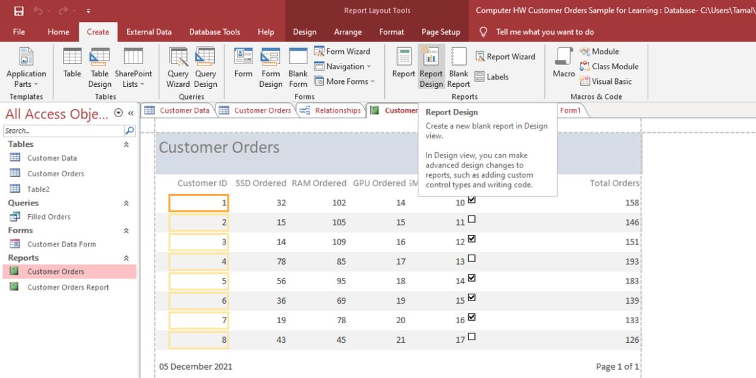
Task: Launch the Report Wizard
Action: [505, 57]
